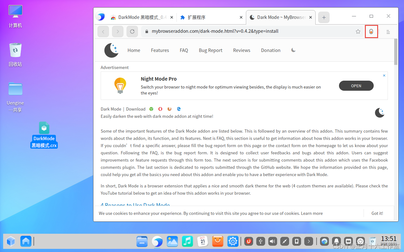Open the image gallery app in dock
404x252 pixels.
[x=172, y=242]
